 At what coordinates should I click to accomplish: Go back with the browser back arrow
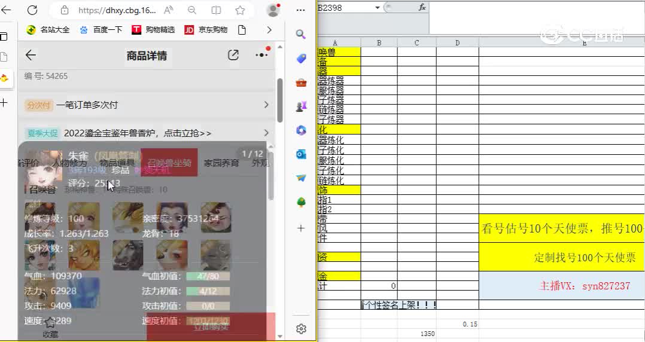pyautogui.click(x=6, y=10)
